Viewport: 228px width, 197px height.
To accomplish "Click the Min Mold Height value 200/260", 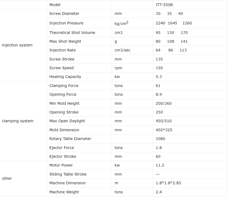I will pyautogui.click(x=163, y=103).
